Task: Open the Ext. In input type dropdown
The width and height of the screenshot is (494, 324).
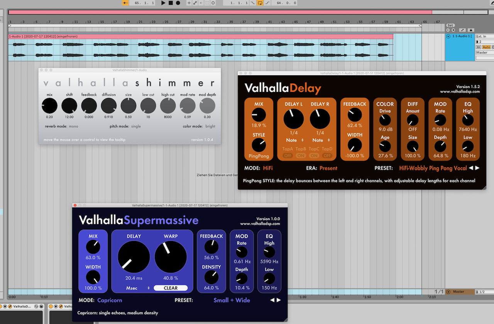Action: 485,36
